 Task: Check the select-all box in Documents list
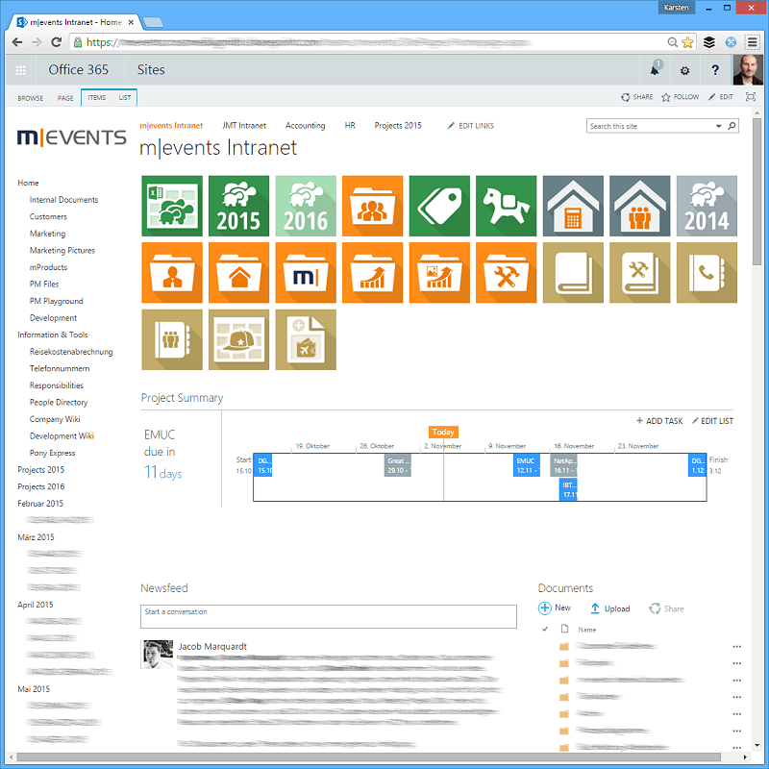[546, 629]
